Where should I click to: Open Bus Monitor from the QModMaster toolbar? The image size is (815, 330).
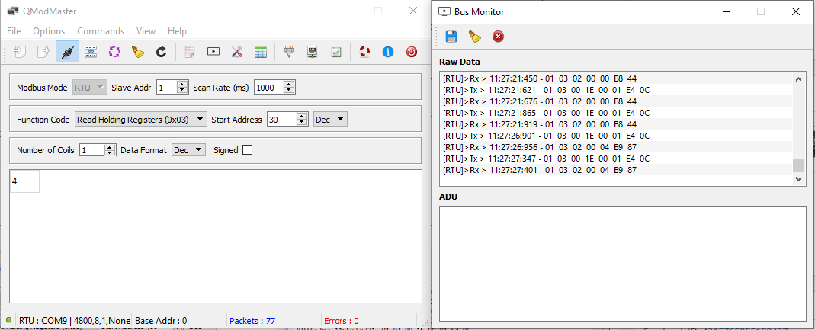click(213, 52)
